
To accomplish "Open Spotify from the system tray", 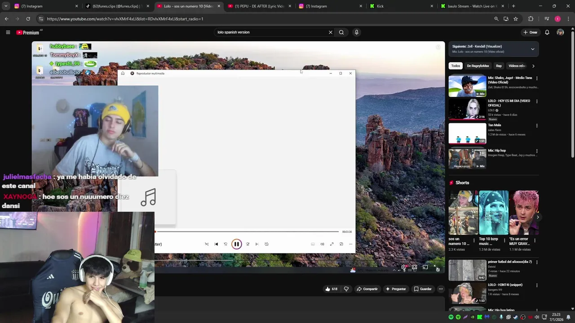I will point(451,317).
